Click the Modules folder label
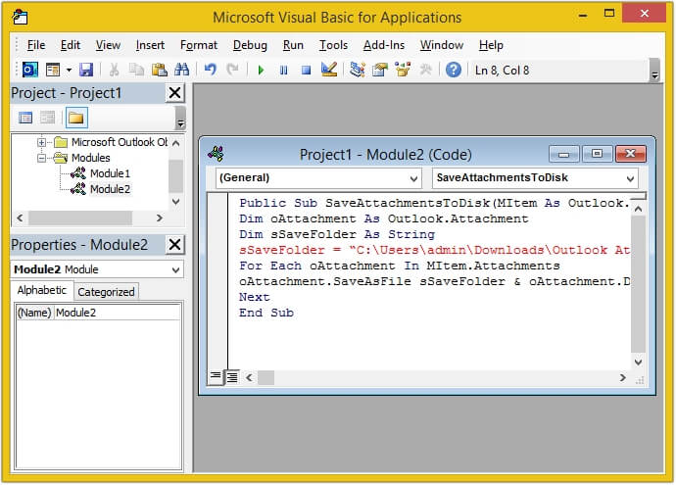Screen dimensions: 676x485 pyautogui.click(x=90, y=158)
